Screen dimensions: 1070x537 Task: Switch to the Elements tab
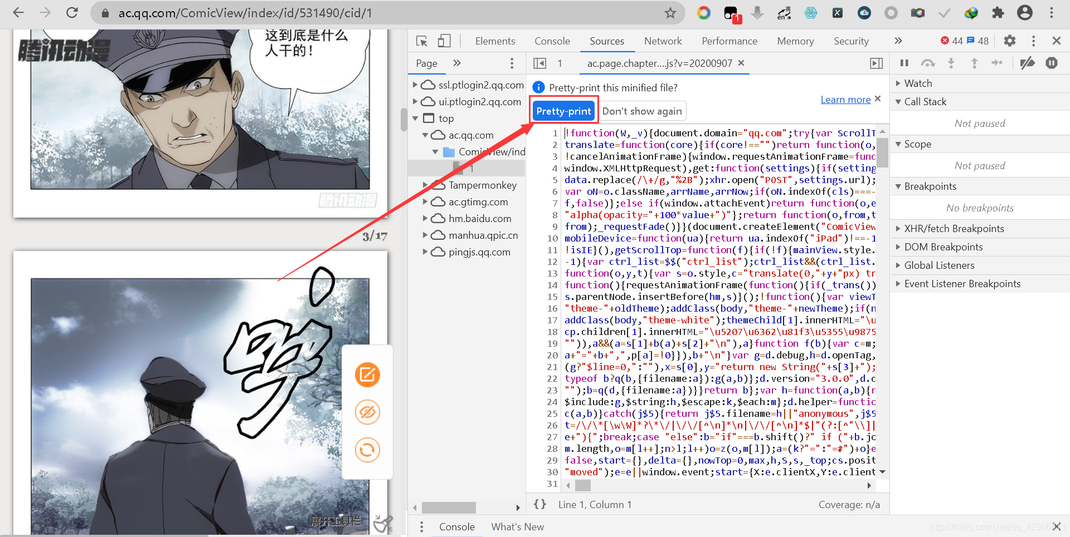(x=495, y=41)
